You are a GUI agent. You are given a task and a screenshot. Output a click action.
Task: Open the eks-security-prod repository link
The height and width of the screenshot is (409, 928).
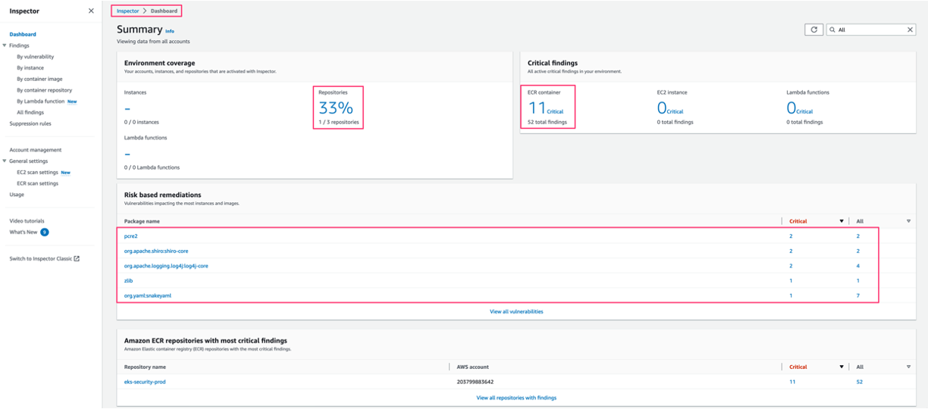pos(145,382)
